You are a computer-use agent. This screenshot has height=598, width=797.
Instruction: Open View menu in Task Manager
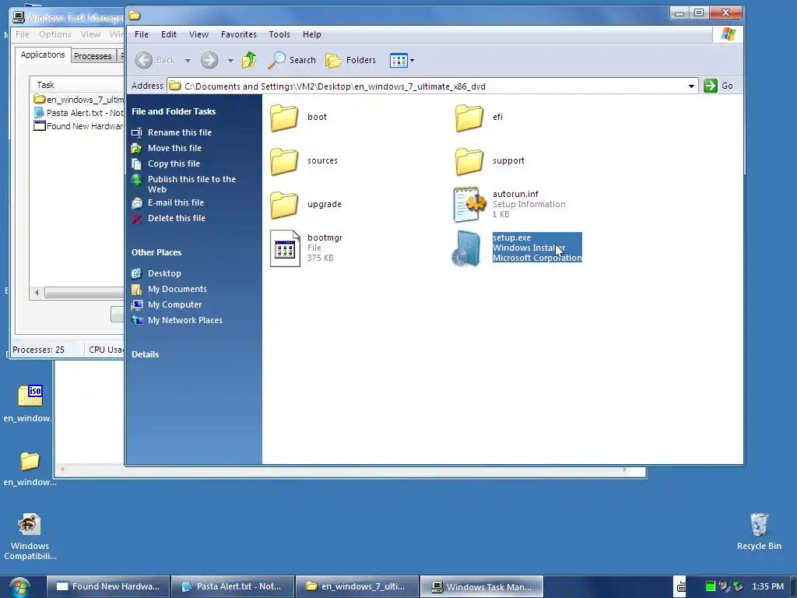pyautogui.click(x=90, y=34)
